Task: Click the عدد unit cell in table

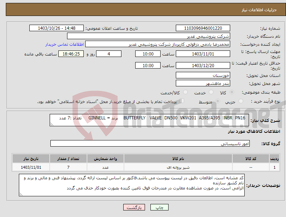Action: click(105, 167)
